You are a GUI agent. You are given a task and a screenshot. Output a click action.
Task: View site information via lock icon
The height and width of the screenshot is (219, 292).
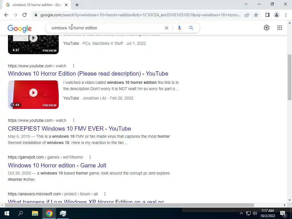pyautogui.click(x=36, y=15)
